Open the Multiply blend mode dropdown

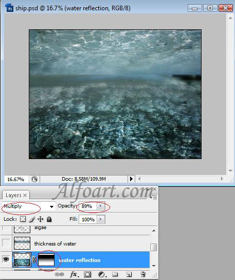pos(29,206)
